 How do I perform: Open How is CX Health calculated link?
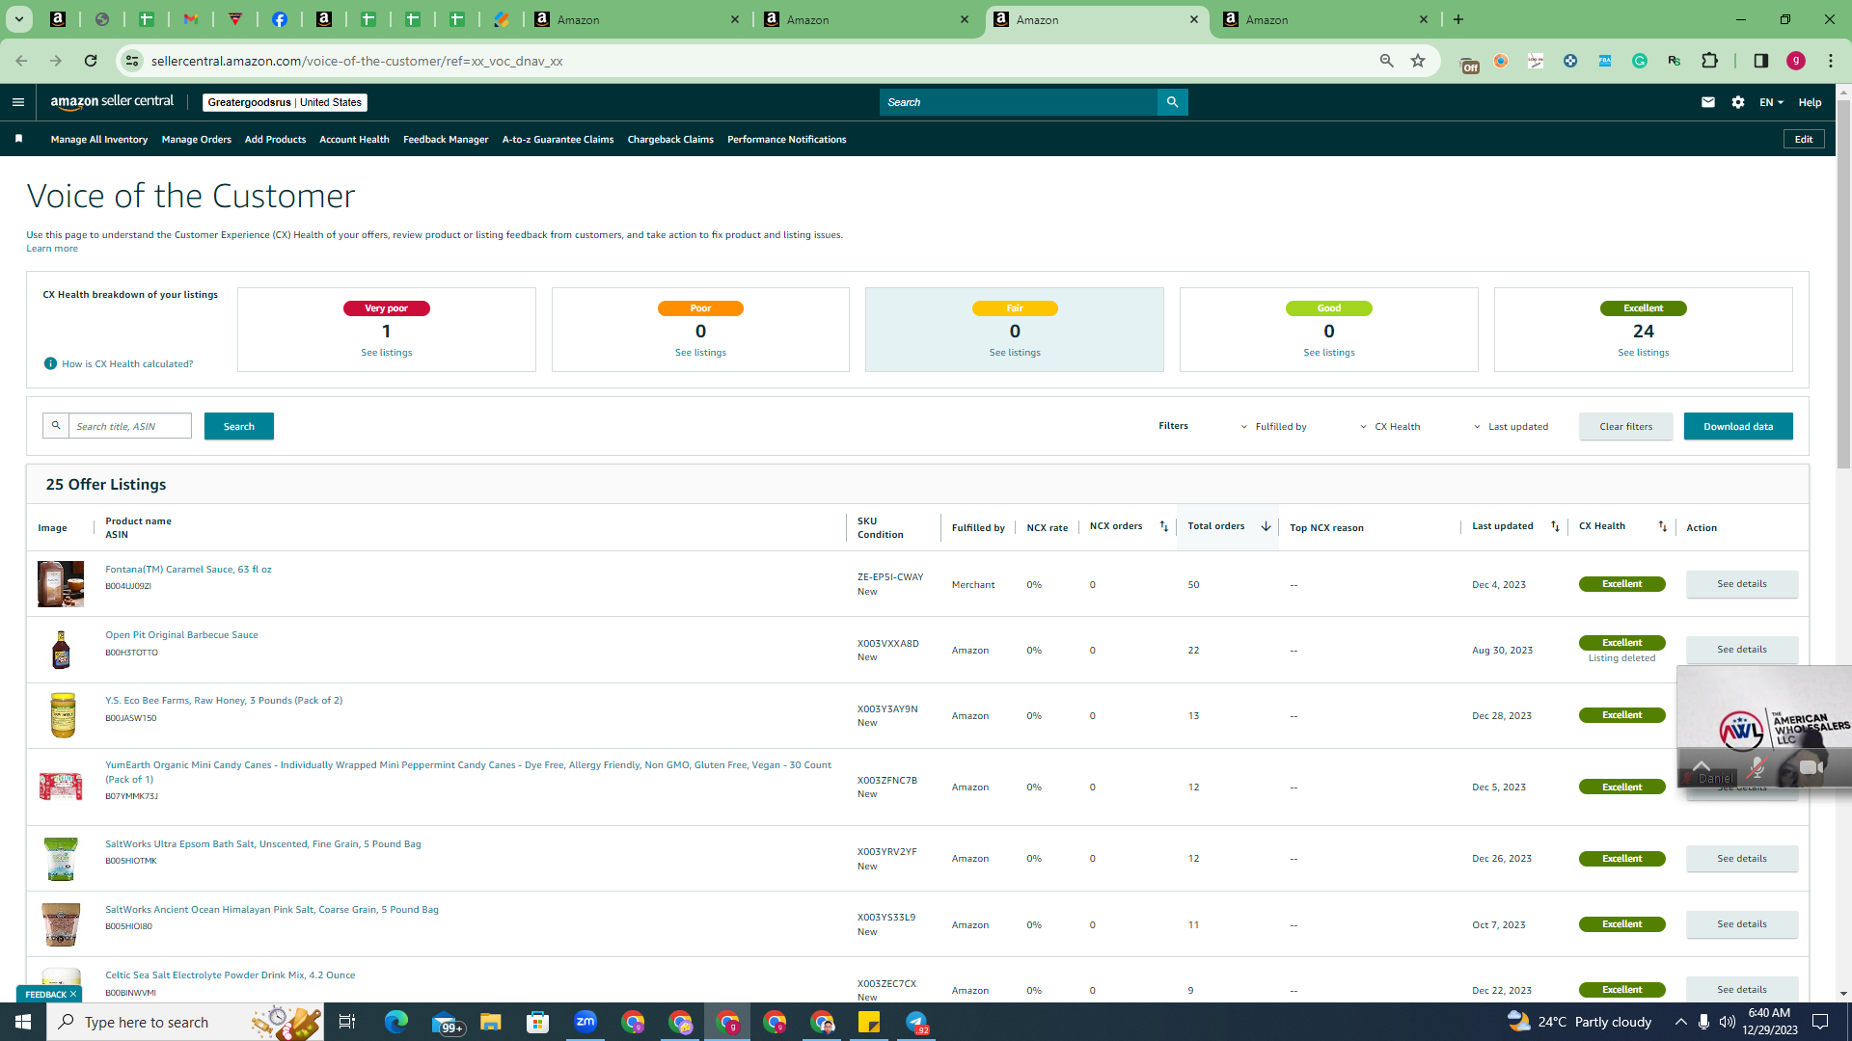click(x=127, y=363)
